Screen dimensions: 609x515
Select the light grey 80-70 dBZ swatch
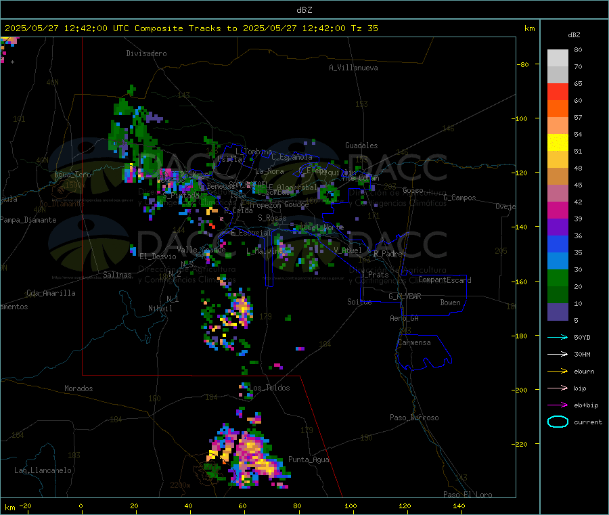[558, 58]
